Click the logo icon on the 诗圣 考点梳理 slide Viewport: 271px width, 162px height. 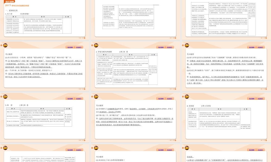tap(186, 45)
